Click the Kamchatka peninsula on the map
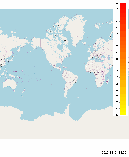The image size is (129, 157). click(x=19, y=49)
